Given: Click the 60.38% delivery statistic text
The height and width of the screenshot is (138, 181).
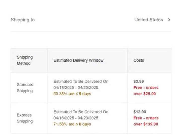Looking at the screenshot, I should pos(72,94).
